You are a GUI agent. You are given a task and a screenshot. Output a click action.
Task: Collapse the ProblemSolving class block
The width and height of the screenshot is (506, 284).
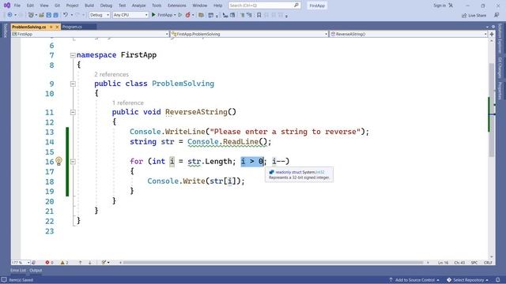[73, 84]
